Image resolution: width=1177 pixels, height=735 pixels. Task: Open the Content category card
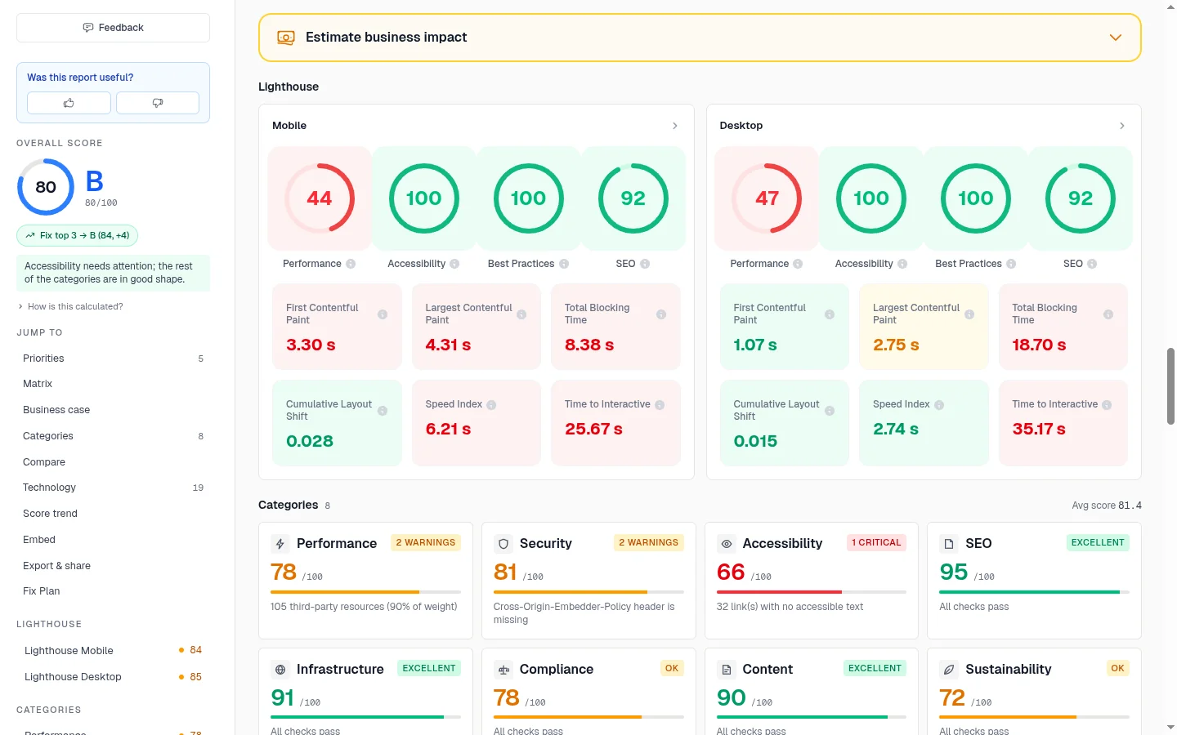click(812, 692)
